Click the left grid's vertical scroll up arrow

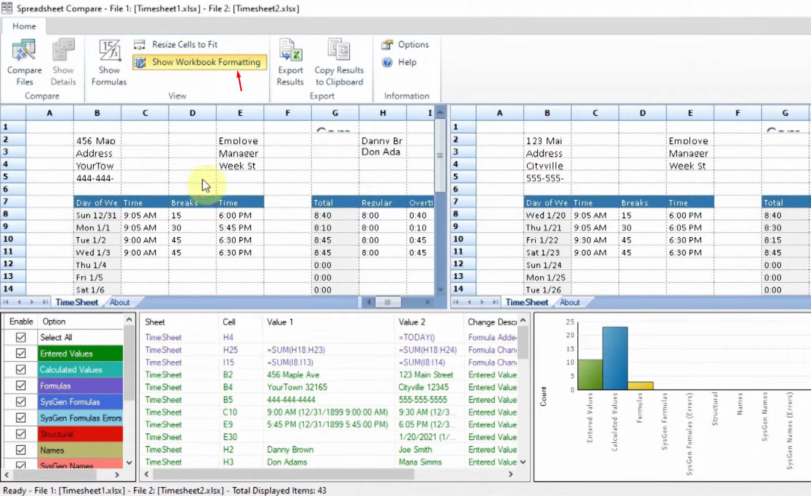coord(440,112)
